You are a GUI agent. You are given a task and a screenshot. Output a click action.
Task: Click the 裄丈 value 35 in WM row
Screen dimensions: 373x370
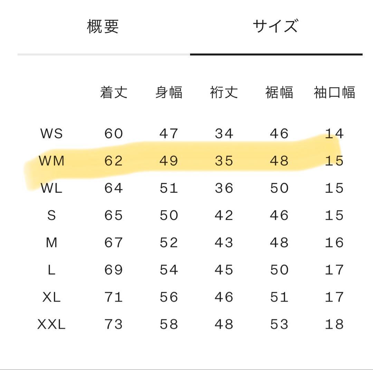[224, 161]
